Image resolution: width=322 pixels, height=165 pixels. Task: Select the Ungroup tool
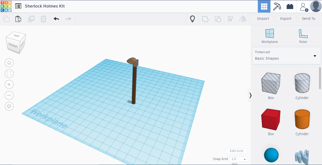(218, 19)
